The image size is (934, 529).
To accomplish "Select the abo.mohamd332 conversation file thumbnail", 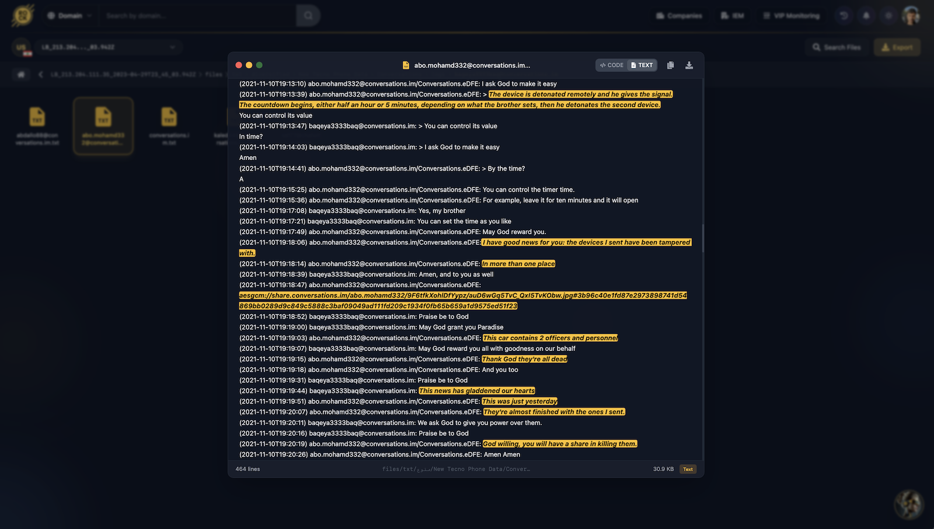I will [x=103, y=126].
